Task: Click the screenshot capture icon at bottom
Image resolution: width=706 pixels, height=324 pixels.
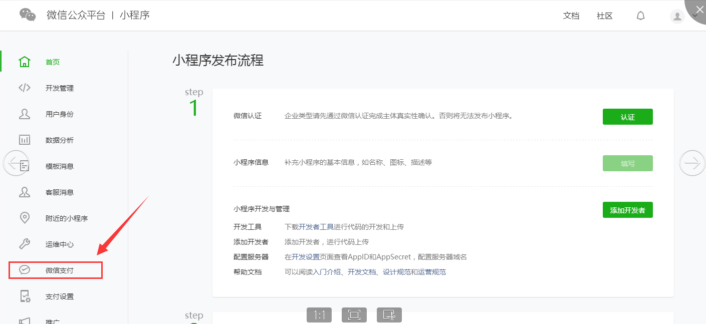Action: click(389, 314)
